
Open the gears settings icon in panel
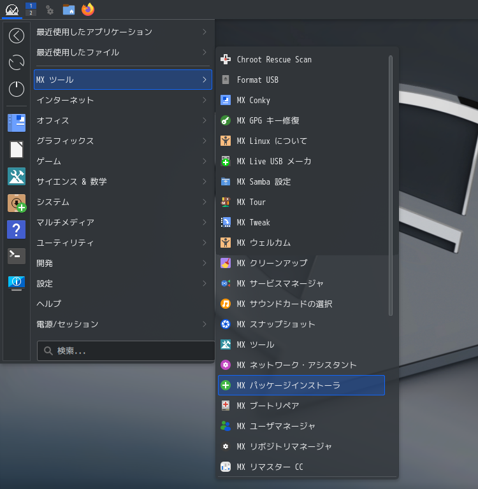(x=50, y=10)
